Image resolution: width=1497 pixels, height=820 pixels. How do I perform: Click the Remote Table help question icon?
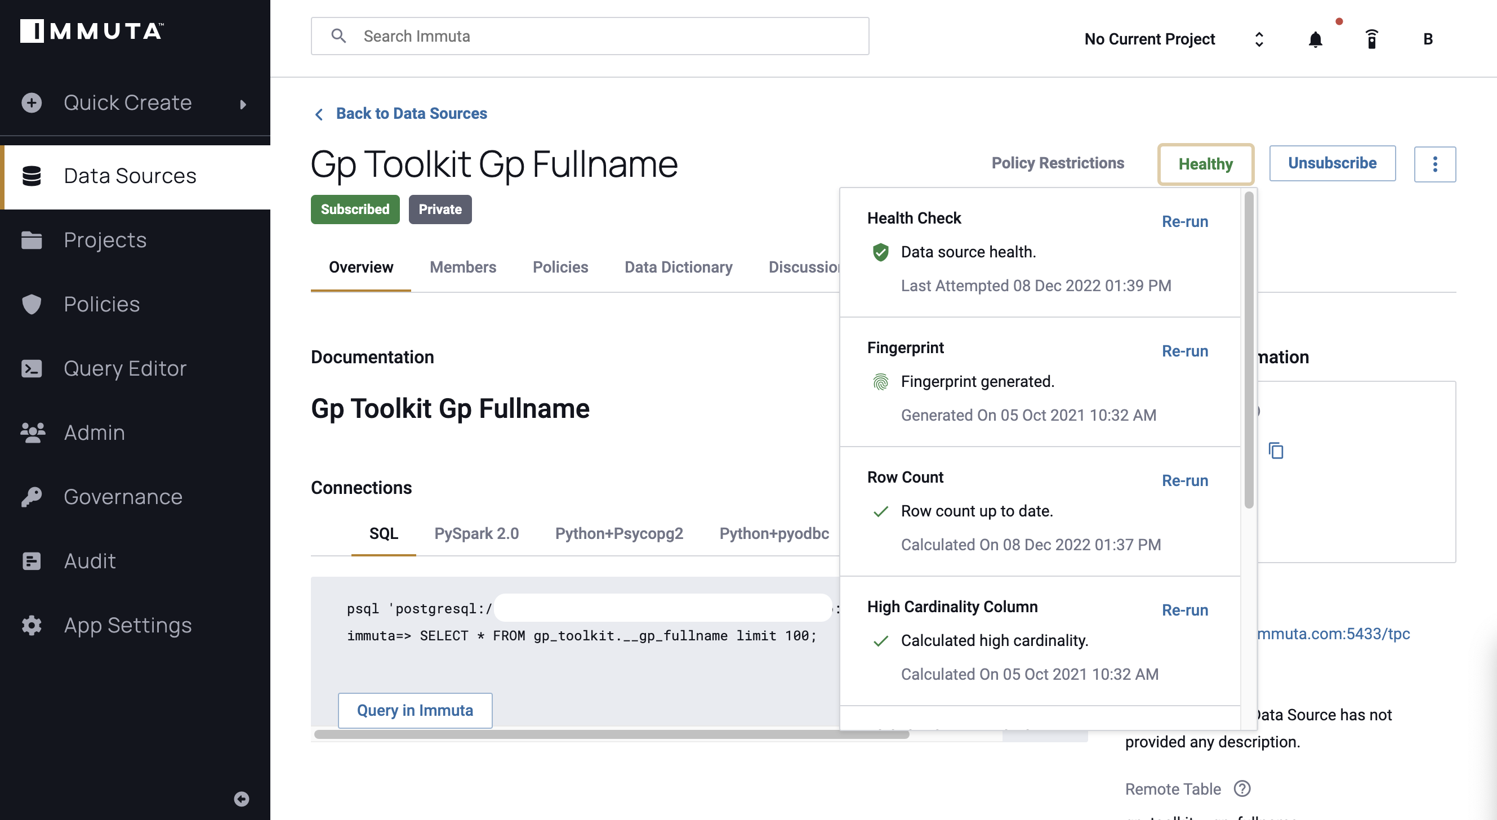click(x=1242, y=788)
